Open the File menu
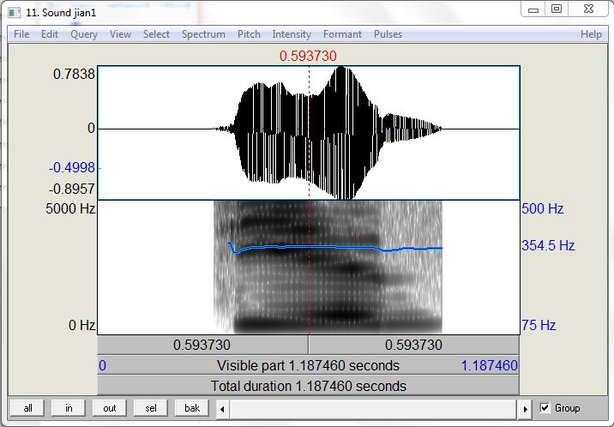 [x=21, y=34]
